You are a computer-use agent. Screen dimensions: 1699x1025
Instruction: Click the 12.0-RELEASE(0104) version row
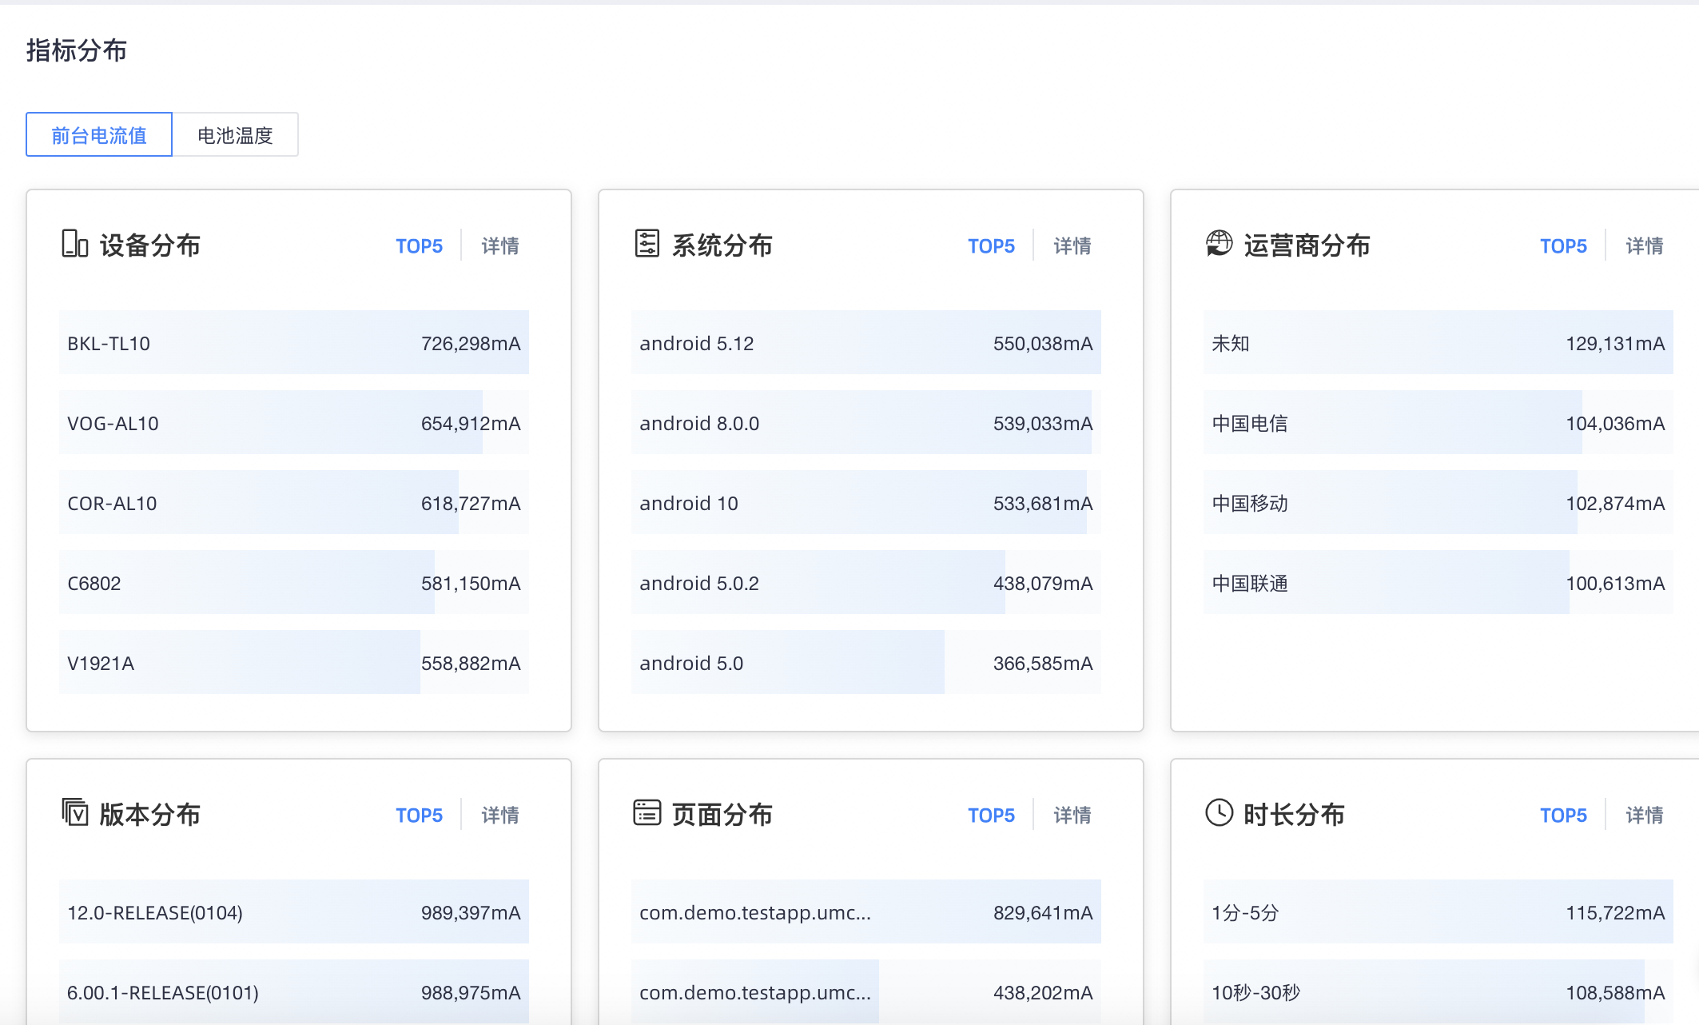[294, 911]
